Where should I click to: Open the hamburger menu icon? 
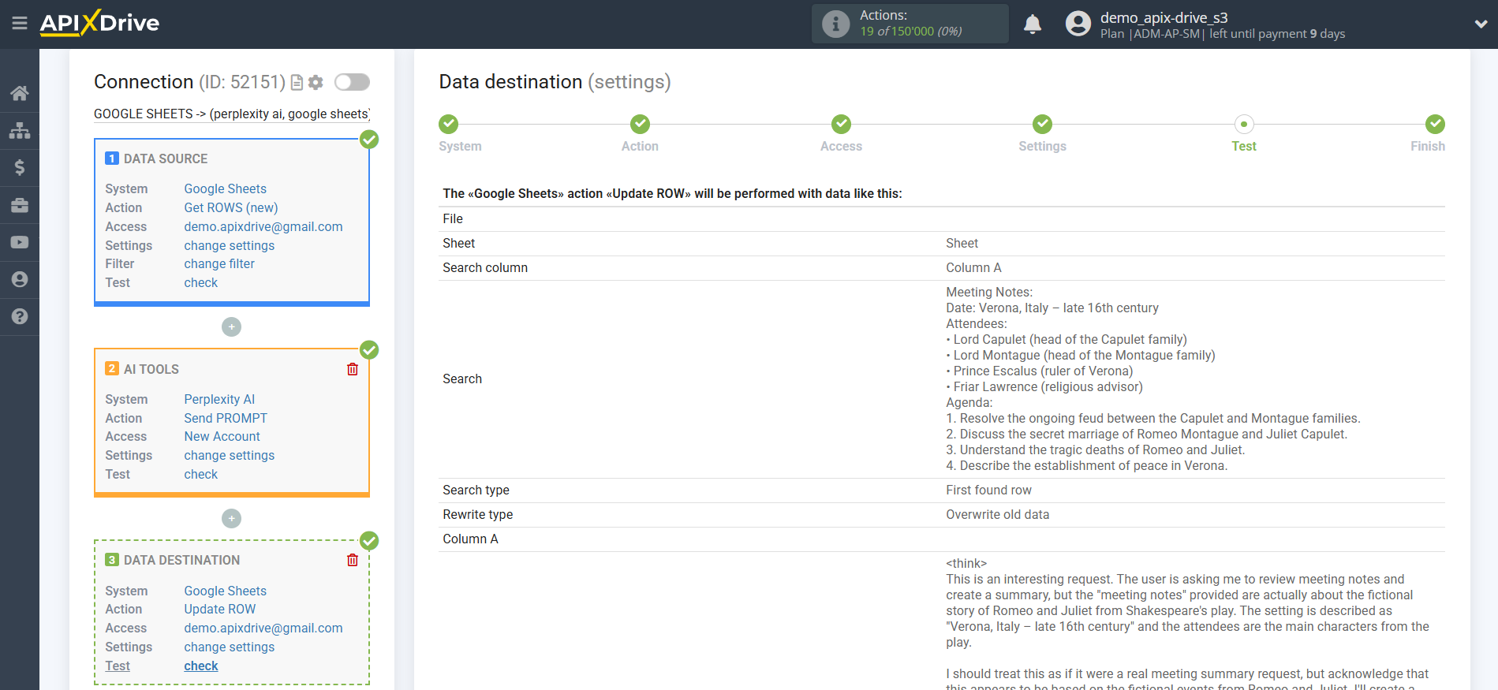(20, 23)
